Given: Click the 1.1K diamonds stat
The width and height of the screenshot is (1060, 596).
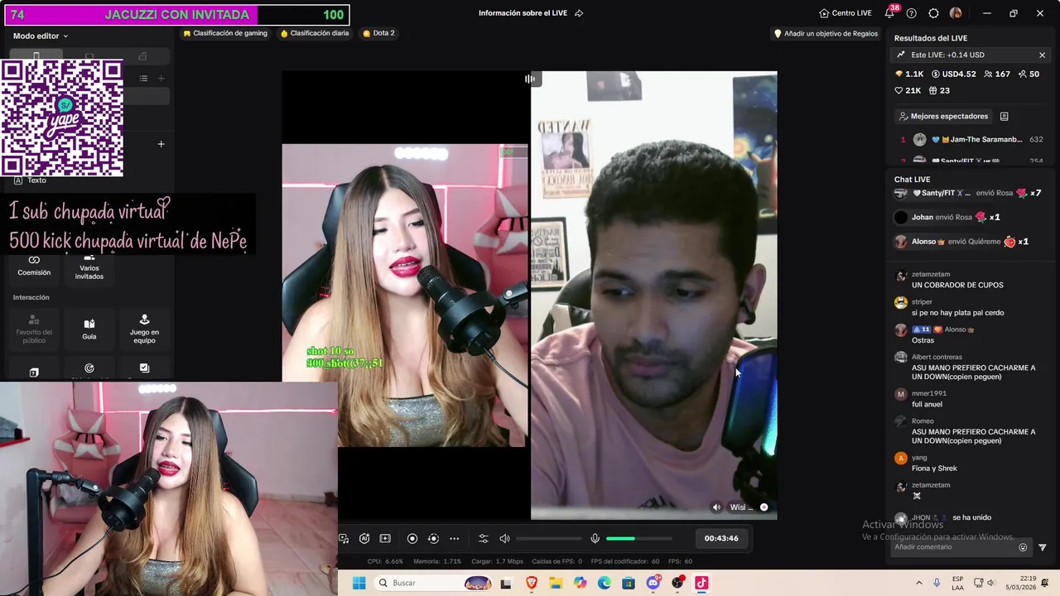Looking at the screenshot, I should tap(909, 74).
